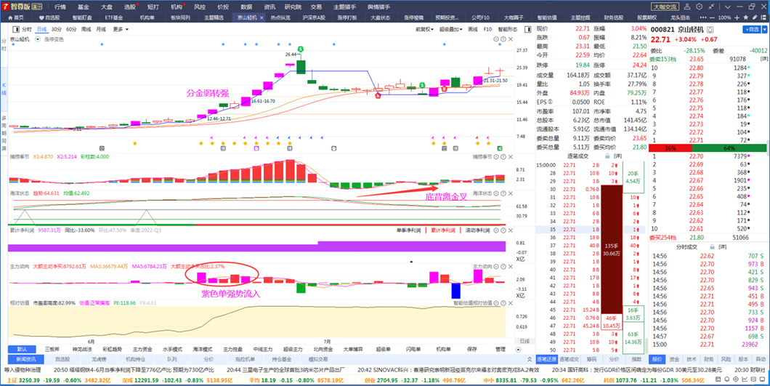Open the 超级叠加 dropdown
Screen dimensions: 770x386
tap(451, 30)
